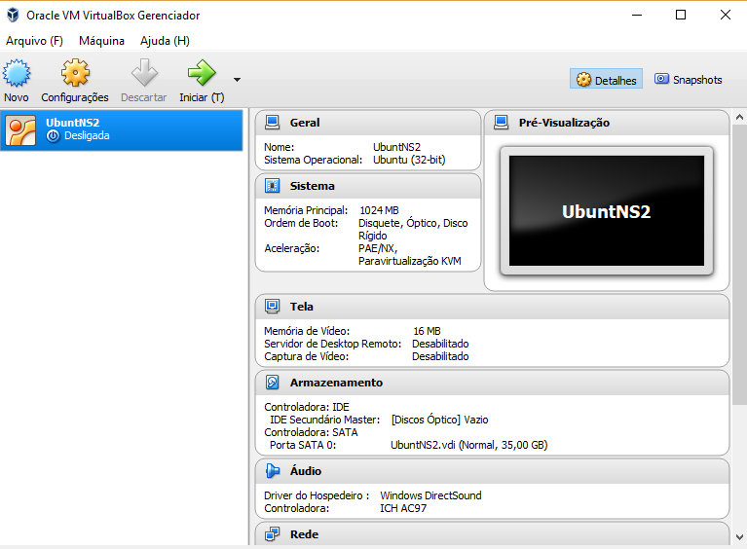Switch to Snapshots view

click(x=689, y=80)
